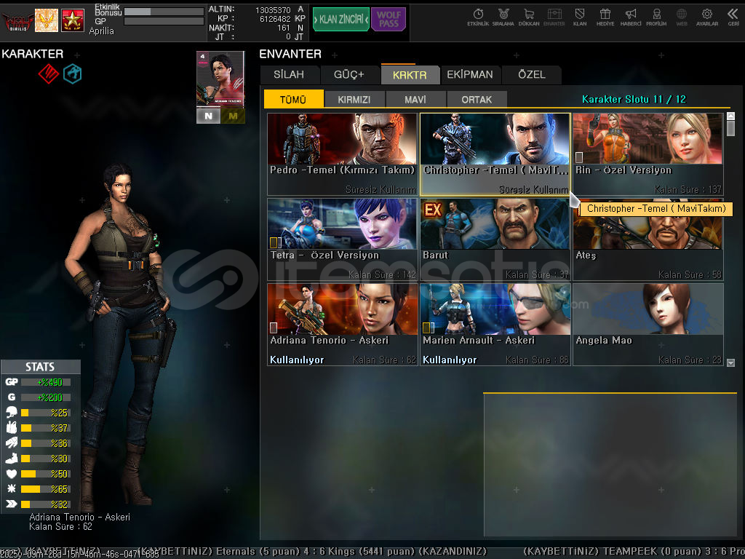Image resolution: width=745 pixels, height=559 pixels.
Task: Click the Wolfteam Diriliş logo
Action: tap(17, 21)
